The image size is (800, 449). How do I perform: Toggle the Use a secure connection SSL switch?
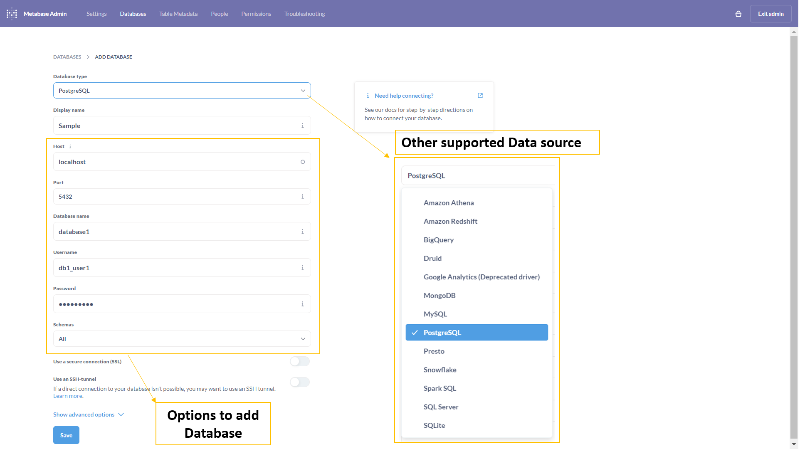click(300, 361)
